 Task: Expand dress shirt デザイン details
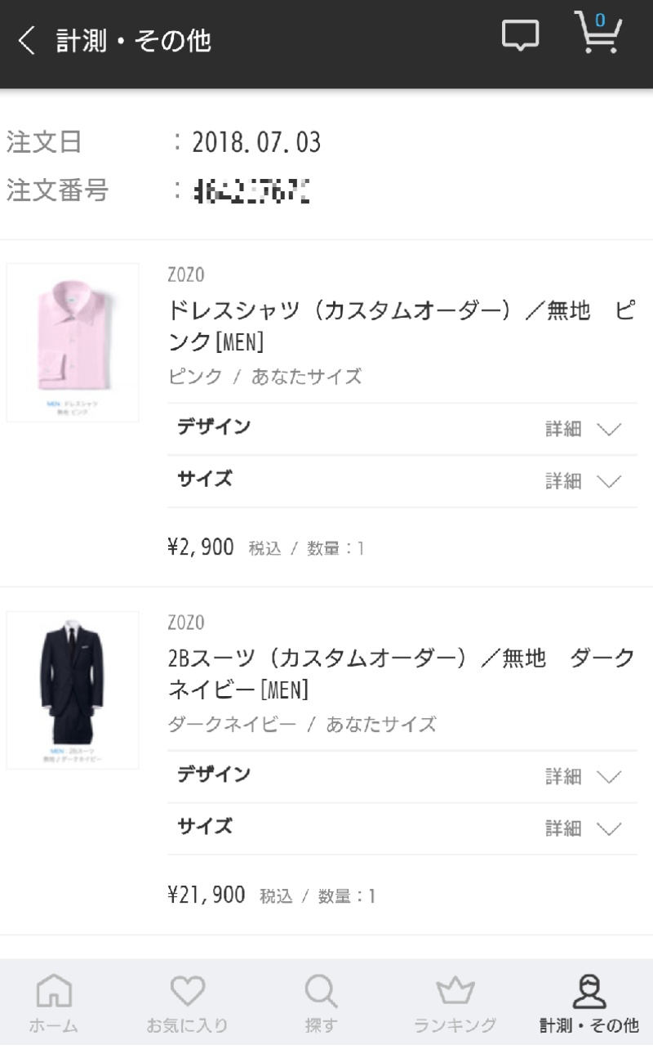tap(583, 429)
